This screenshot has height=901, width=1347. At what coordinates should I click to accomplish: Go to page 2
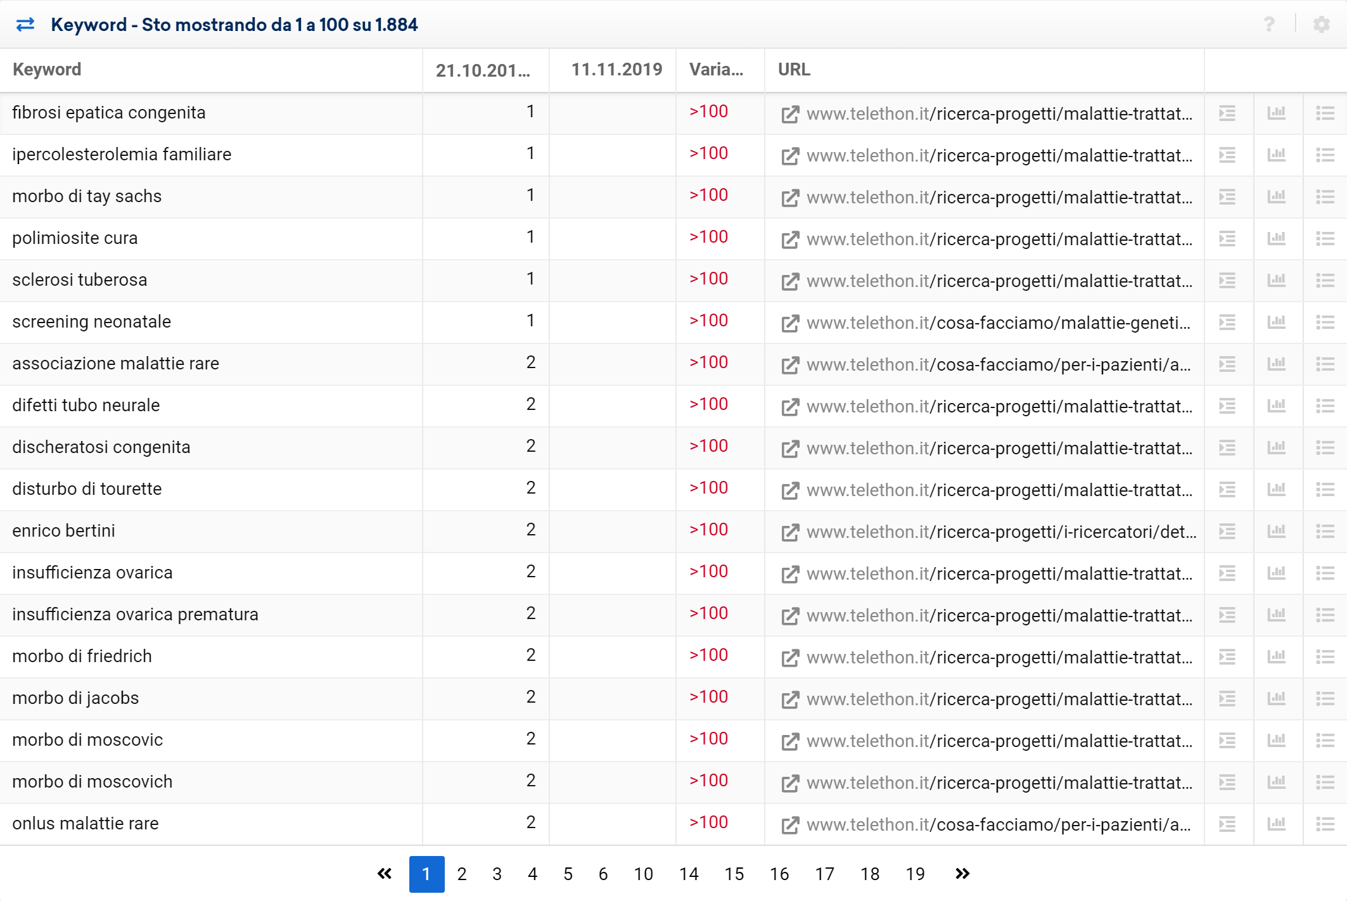tap(462, 874)
